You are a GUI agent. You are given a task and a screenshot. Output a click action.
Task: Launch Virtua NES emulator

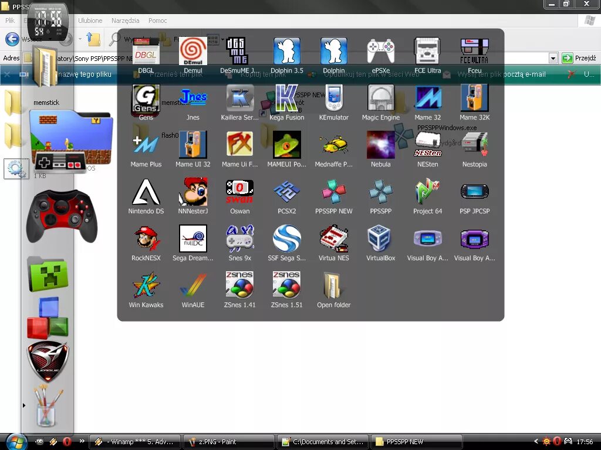[x=334, y=239]
